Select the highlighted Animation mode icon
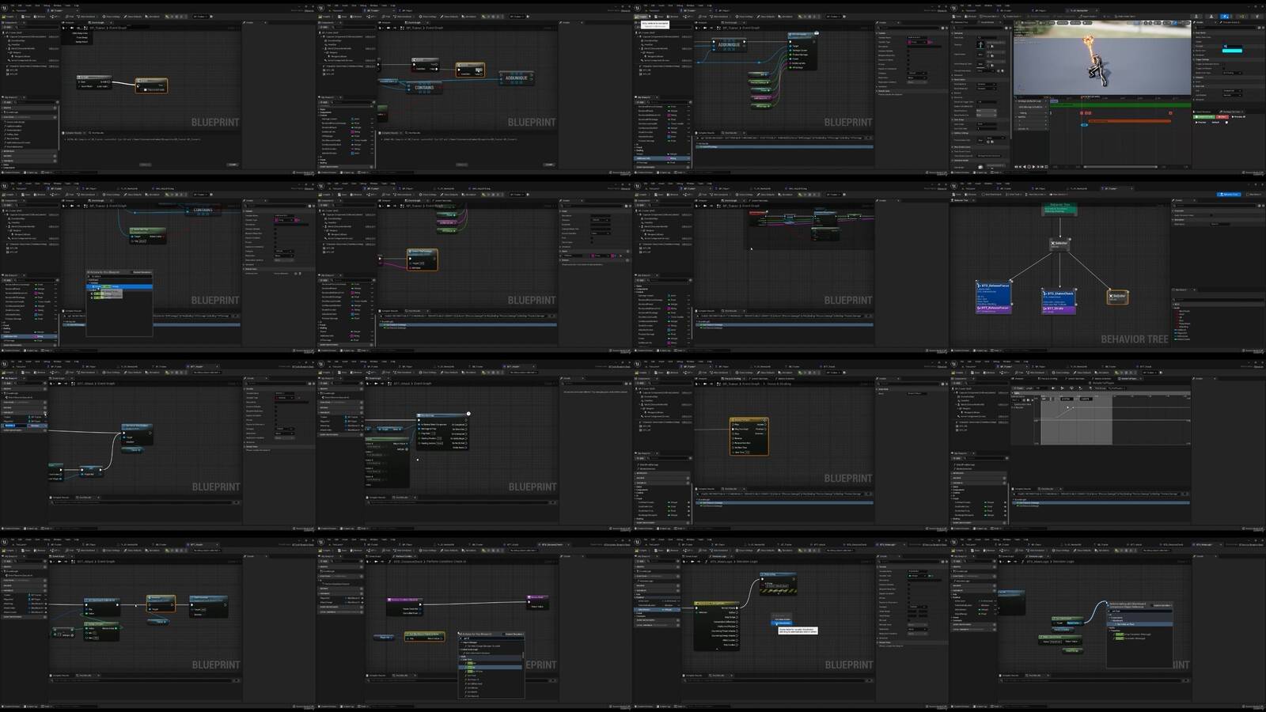 [1225, 17]
